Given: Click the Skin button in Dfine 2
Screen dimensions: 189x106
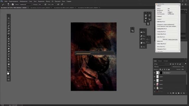Looking at the screenshot, I should click(172, 9).
